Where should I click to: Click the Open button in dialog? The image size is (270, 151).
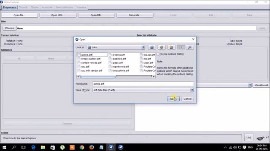(173, 99)
